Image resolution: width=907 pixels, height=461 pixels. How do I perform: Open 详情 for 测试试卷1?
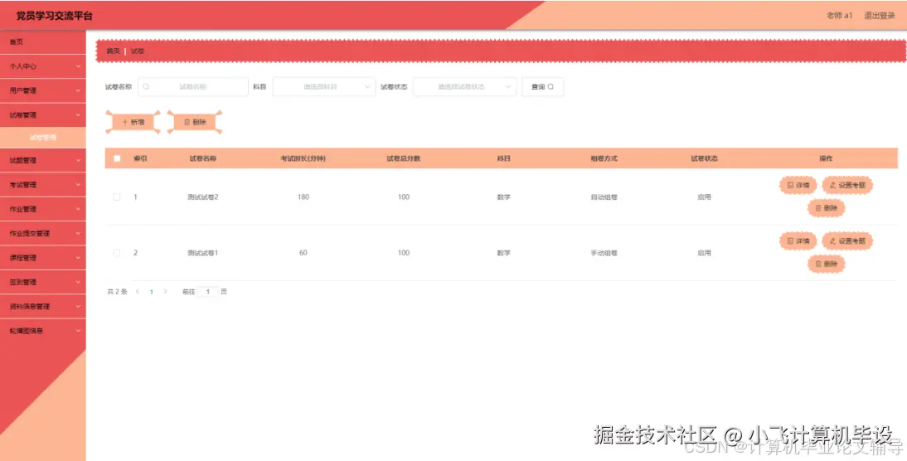tap(798, 240)
